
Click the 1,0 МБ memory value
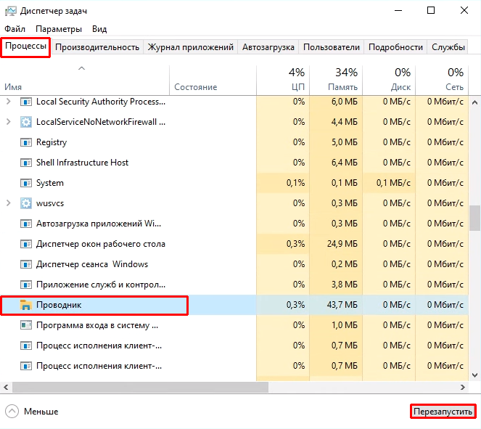click(344, 325)
